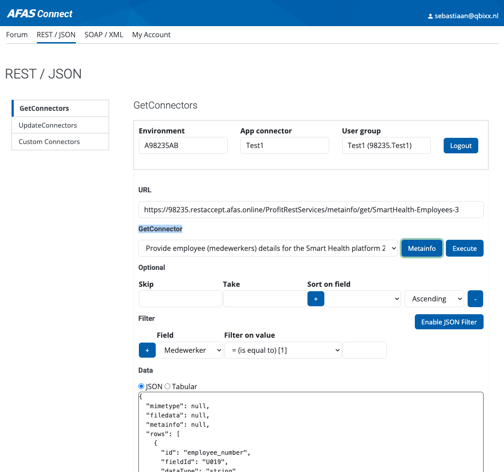Click the Execute button
This screenshot has width=504, height=472.
[x=465, y=248]
